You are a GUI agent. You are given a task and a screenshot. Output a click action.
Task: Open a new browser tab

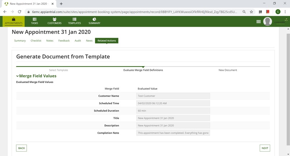[x=61, y=4]
